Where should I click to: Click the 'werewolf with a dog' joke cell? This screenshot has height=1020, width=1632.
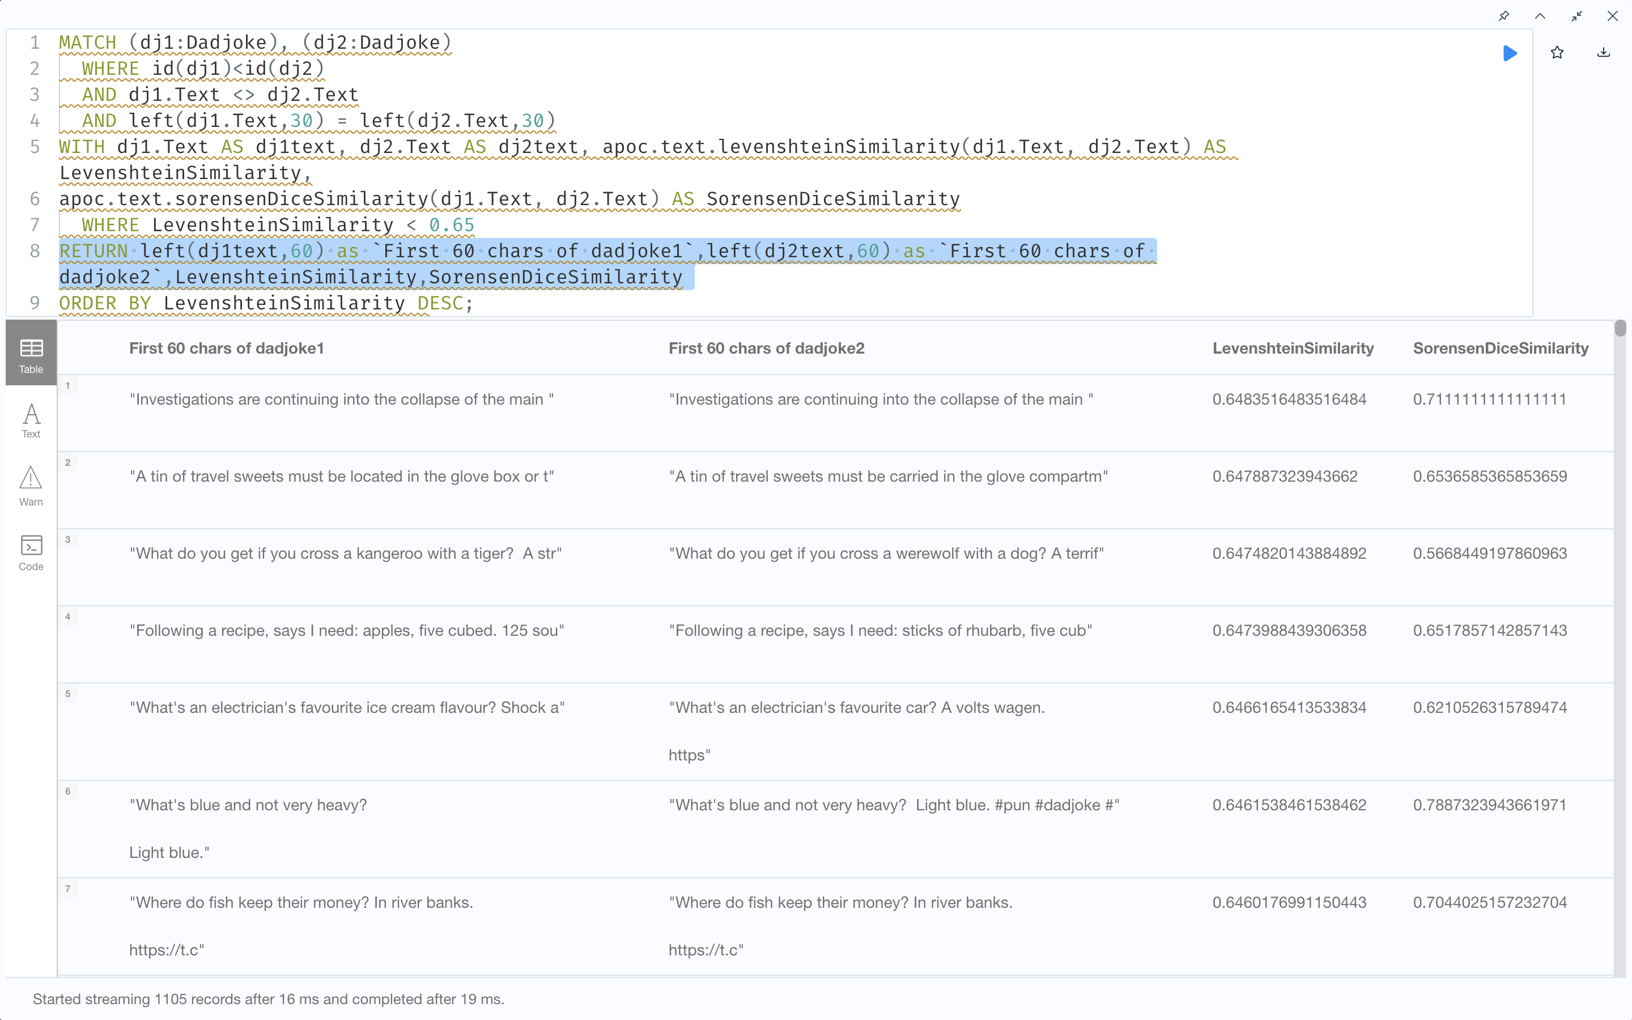tap(886, 553)
